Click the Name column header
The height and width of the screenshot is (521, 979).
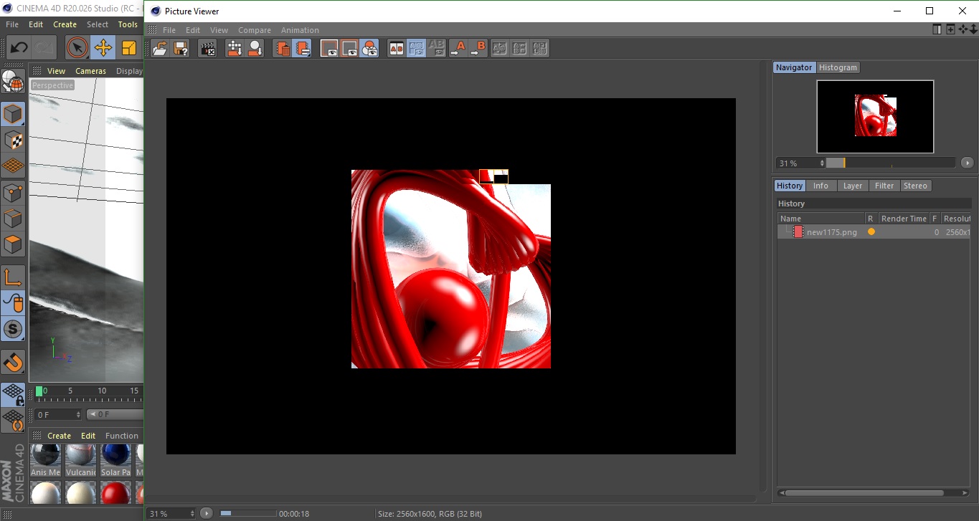(820, 219)
